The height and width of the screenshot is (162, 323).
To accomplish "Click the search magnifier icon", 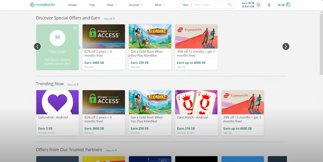I will point(230,5).
